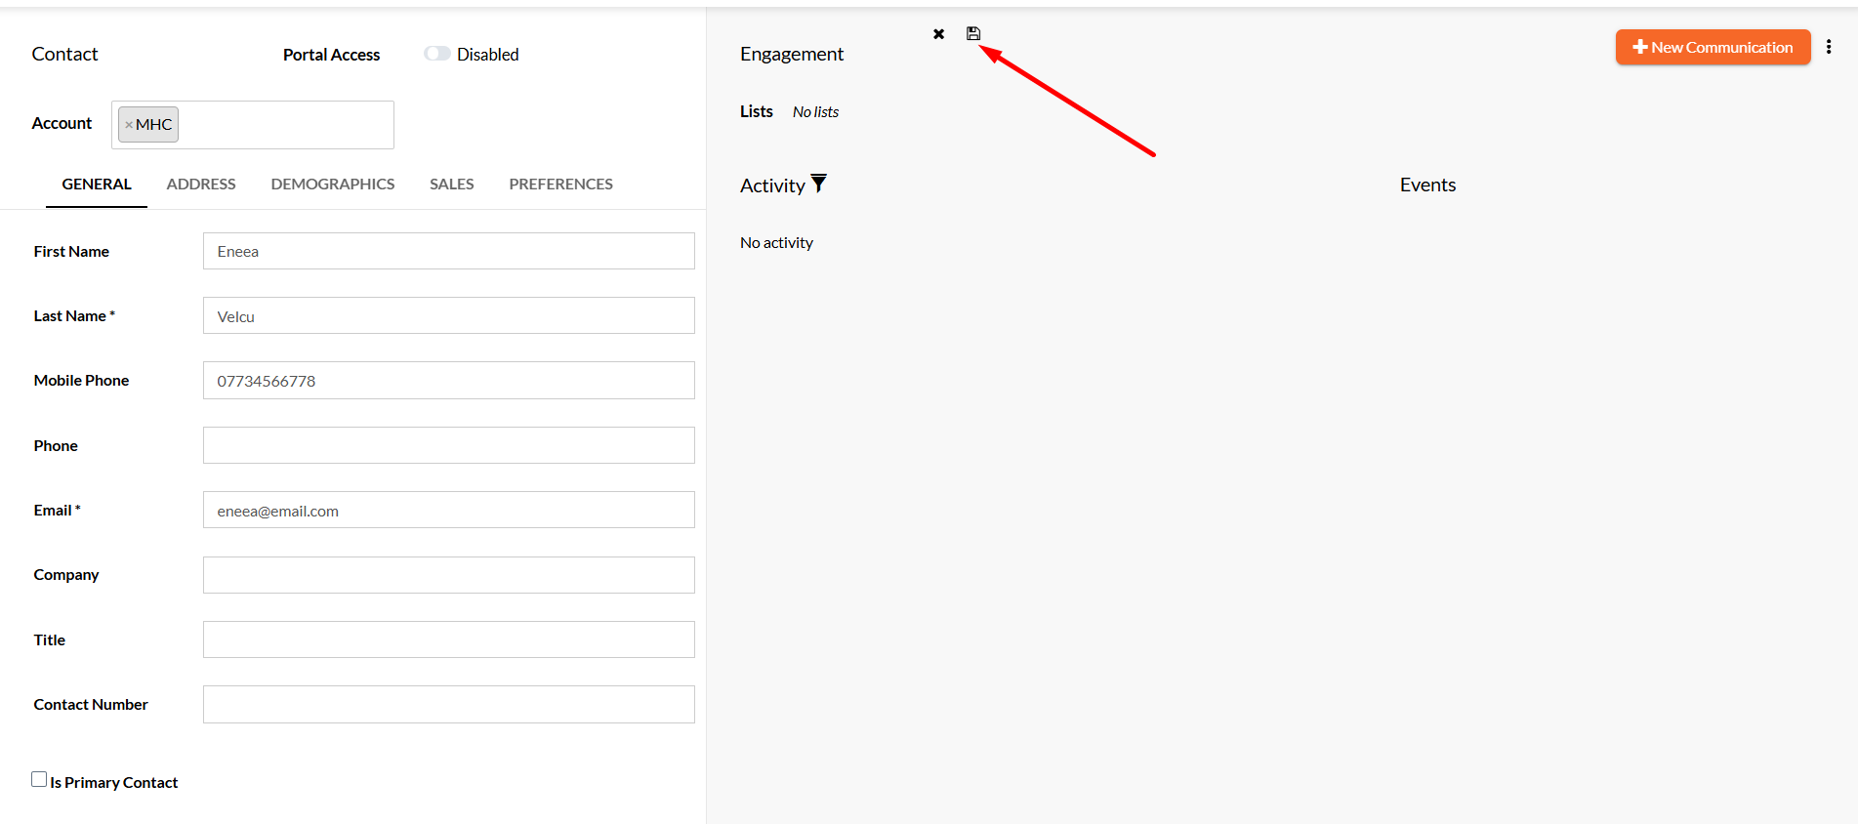Click the New Communication button
The width and height of the screenshot is (1858, 824).
pyautogui.click(x=1713, y=47)
